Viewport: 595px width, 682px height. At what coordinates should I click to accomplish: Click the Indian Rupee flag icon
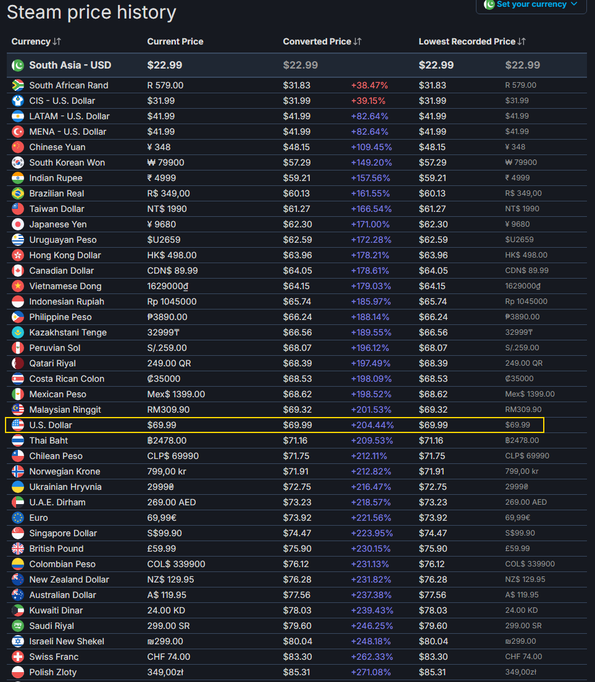18,178
